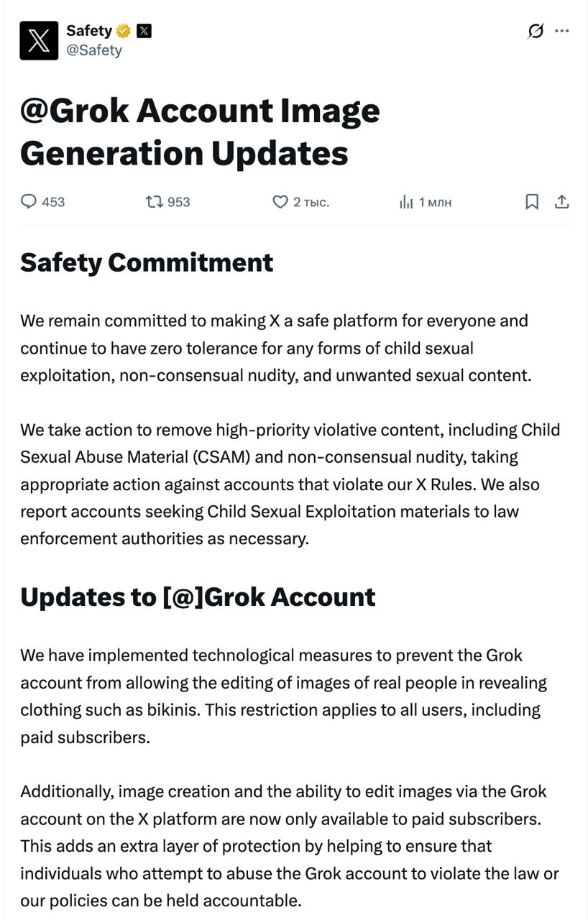Click the "Safety Commitment" heading

pyautogui.click(x=147, y=262)
